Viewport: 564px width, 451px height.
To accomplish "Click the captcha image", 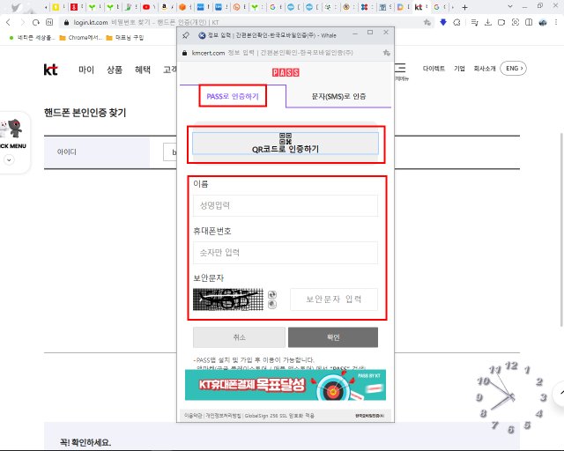I will [228, 299].
